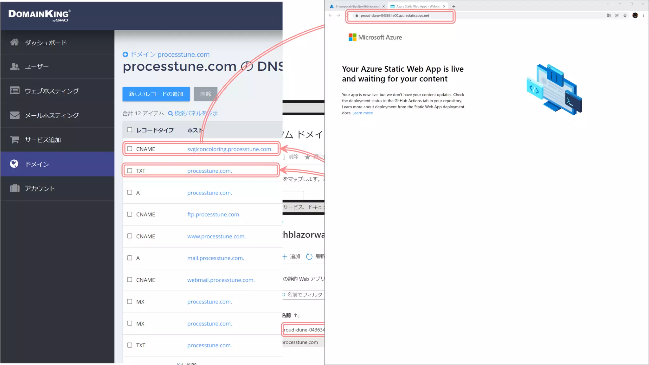Screen dimensions: 649x365
Task: Click the ドメイン globe icon in sidebar
Action: pyautogui.click(x=14, y=164)
